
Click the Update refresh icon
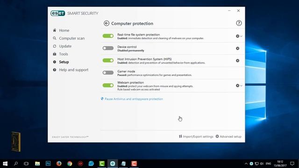click(55, 46)
